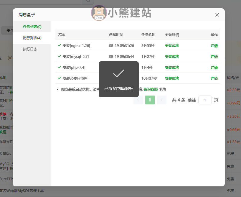Click the 前往 page number input field
This screenshot has width=241, height=197.
[x=205, y=100]
